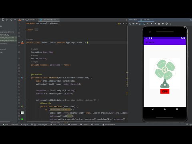The image size is (192, 144).
Task: Click the editor vertical scrollbar
Action: (x=127, y=56)
